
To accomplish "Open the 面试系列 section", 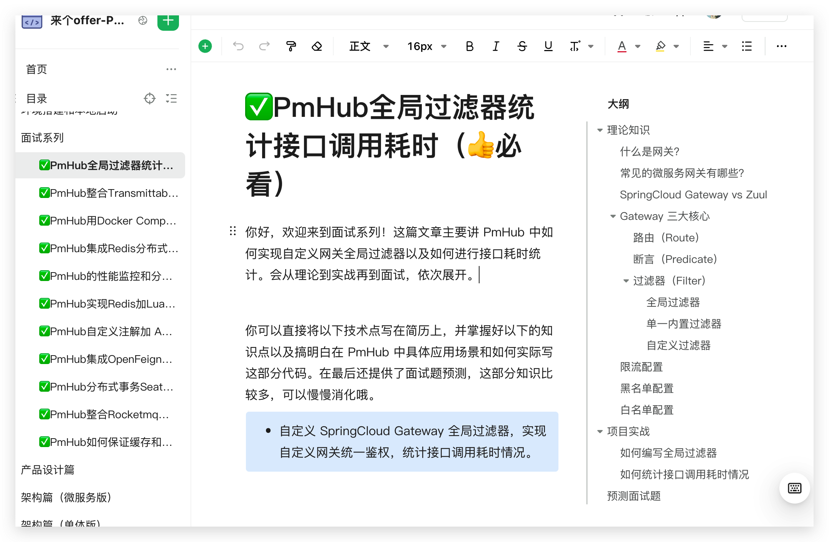I will [x=42, y=138].
